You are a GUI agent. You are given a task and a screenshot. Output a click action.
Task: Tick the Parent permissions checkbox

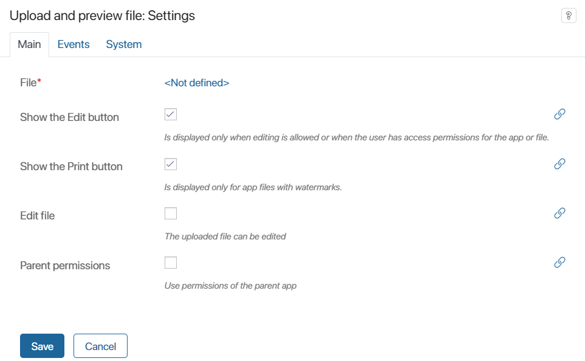[171, 263]
